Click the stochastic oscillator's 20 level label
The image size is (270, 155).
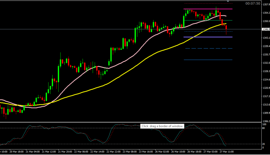click(x=263, y=144)
